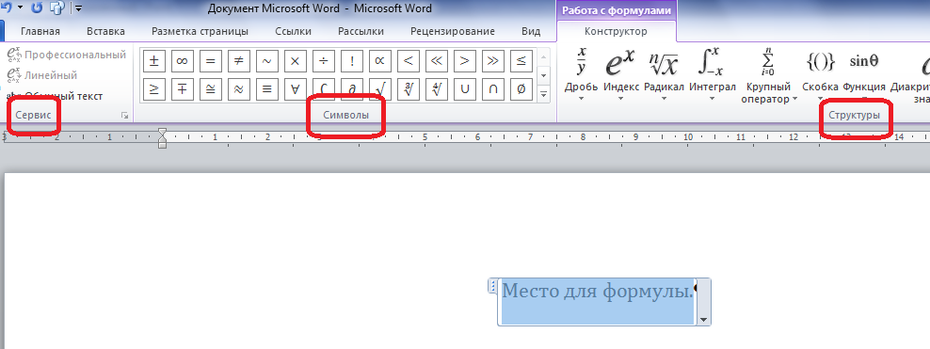The width and height of the screenshot is (930, 349).
Task: Switch to the Главная tab
Action: [x=40, y=31]
